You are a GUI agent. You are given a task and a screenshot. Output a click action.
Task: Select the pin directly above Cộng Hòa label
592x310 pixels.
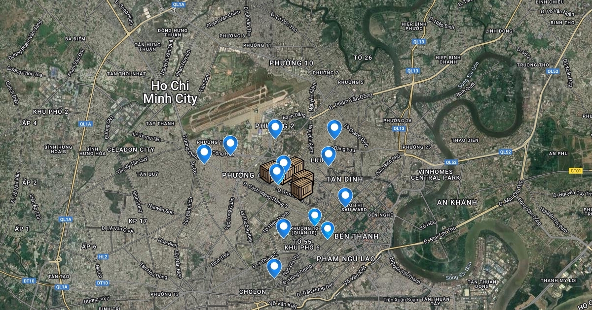(230, 145)
